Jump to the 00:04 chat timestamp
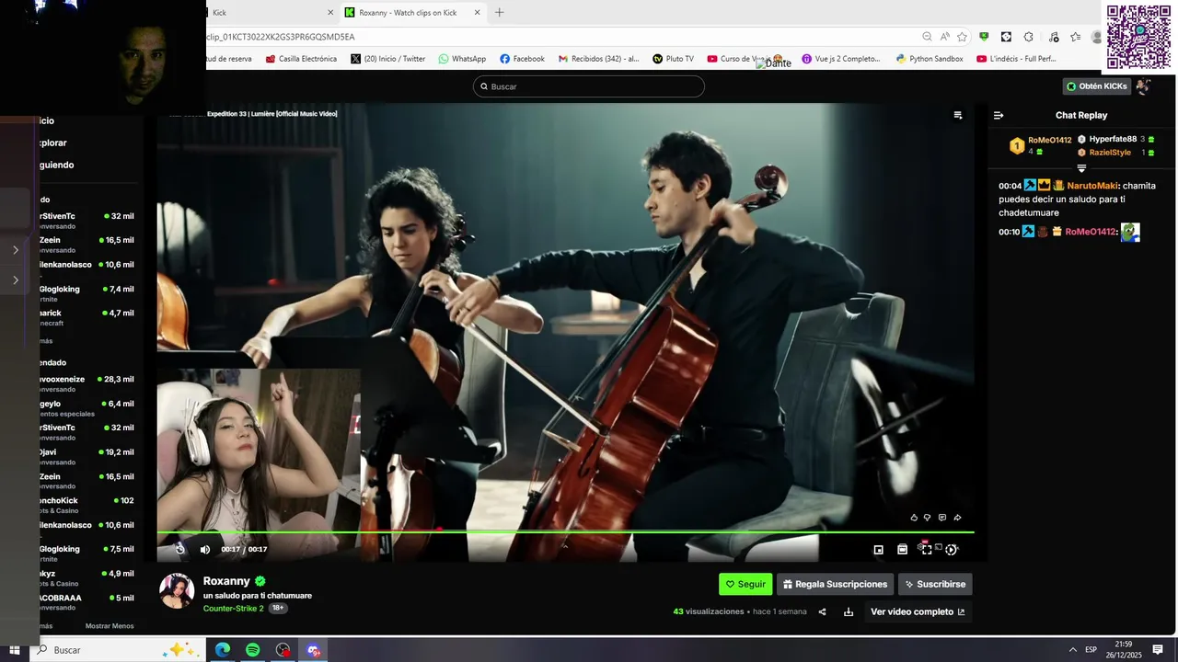Image resolution: width=1178 pixels, height=662 pixels. point(1010,186)
